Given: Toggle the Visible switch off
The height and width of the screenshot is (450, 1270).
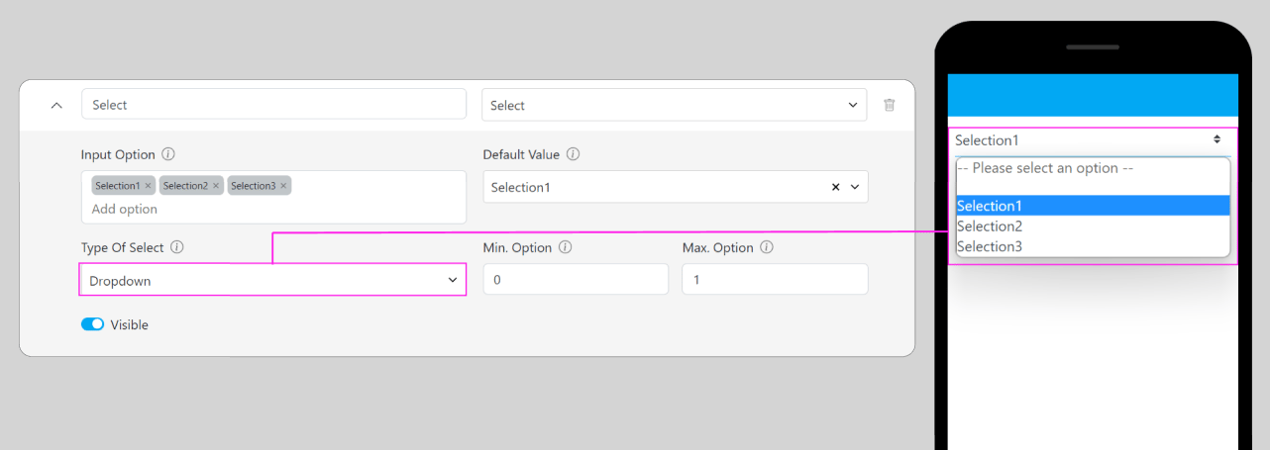Looking at the screenshot, I should 92,324.
